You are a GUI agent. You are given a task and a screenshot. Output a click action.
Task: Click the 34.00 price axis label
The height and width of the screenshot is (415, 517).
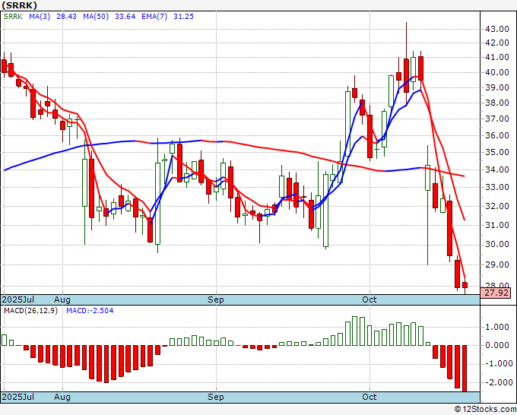click(497, 169)
